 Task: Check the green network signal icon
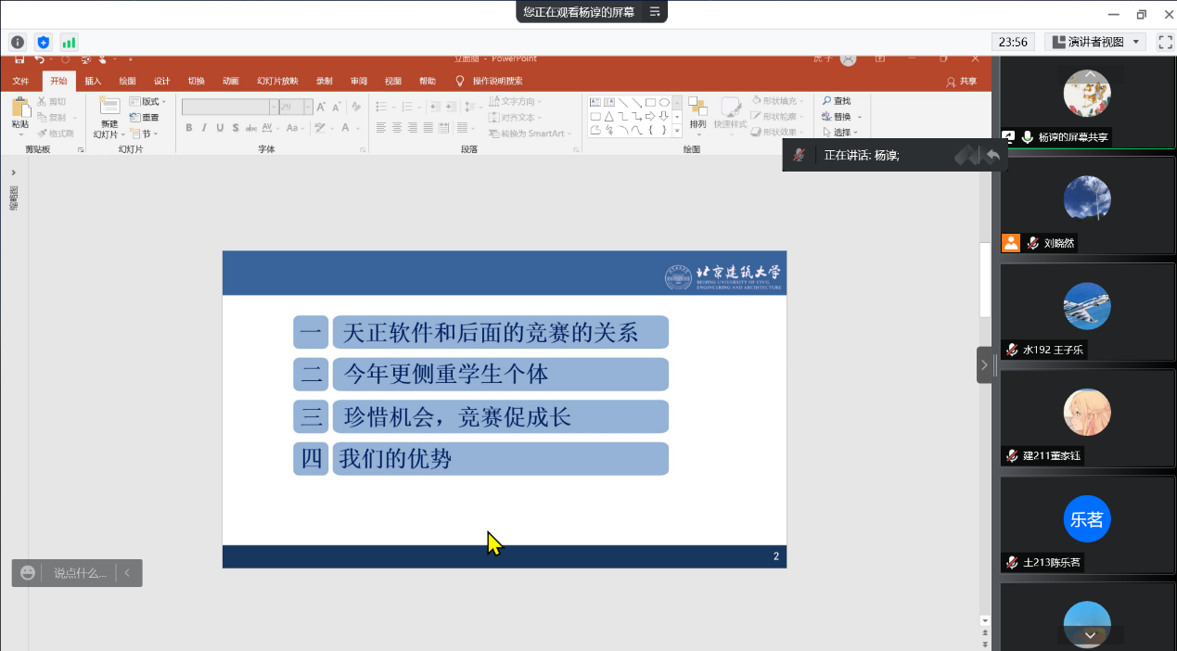(x=69, y=42)
